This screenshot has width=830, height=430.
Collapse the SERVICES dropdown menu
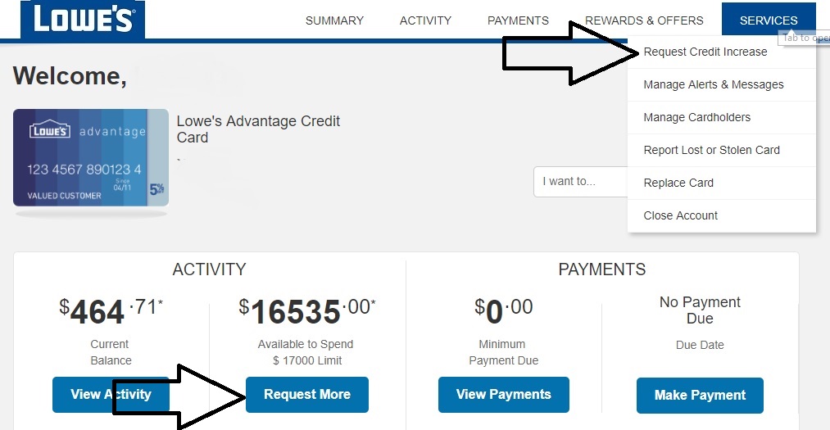click(769, 20)
